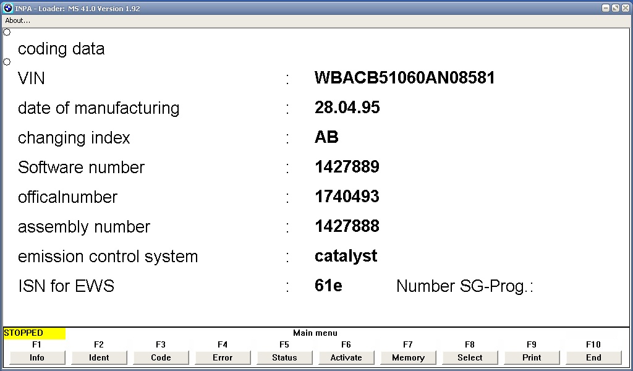The image size is (633, 371).
Task: Select the F5 Status button
Action: (x=284, y=357)
